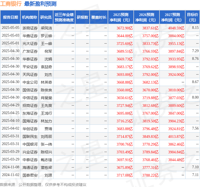Click the 国海证券 institution cell
This screenshot has width=200, height=187.
(30, 121)
